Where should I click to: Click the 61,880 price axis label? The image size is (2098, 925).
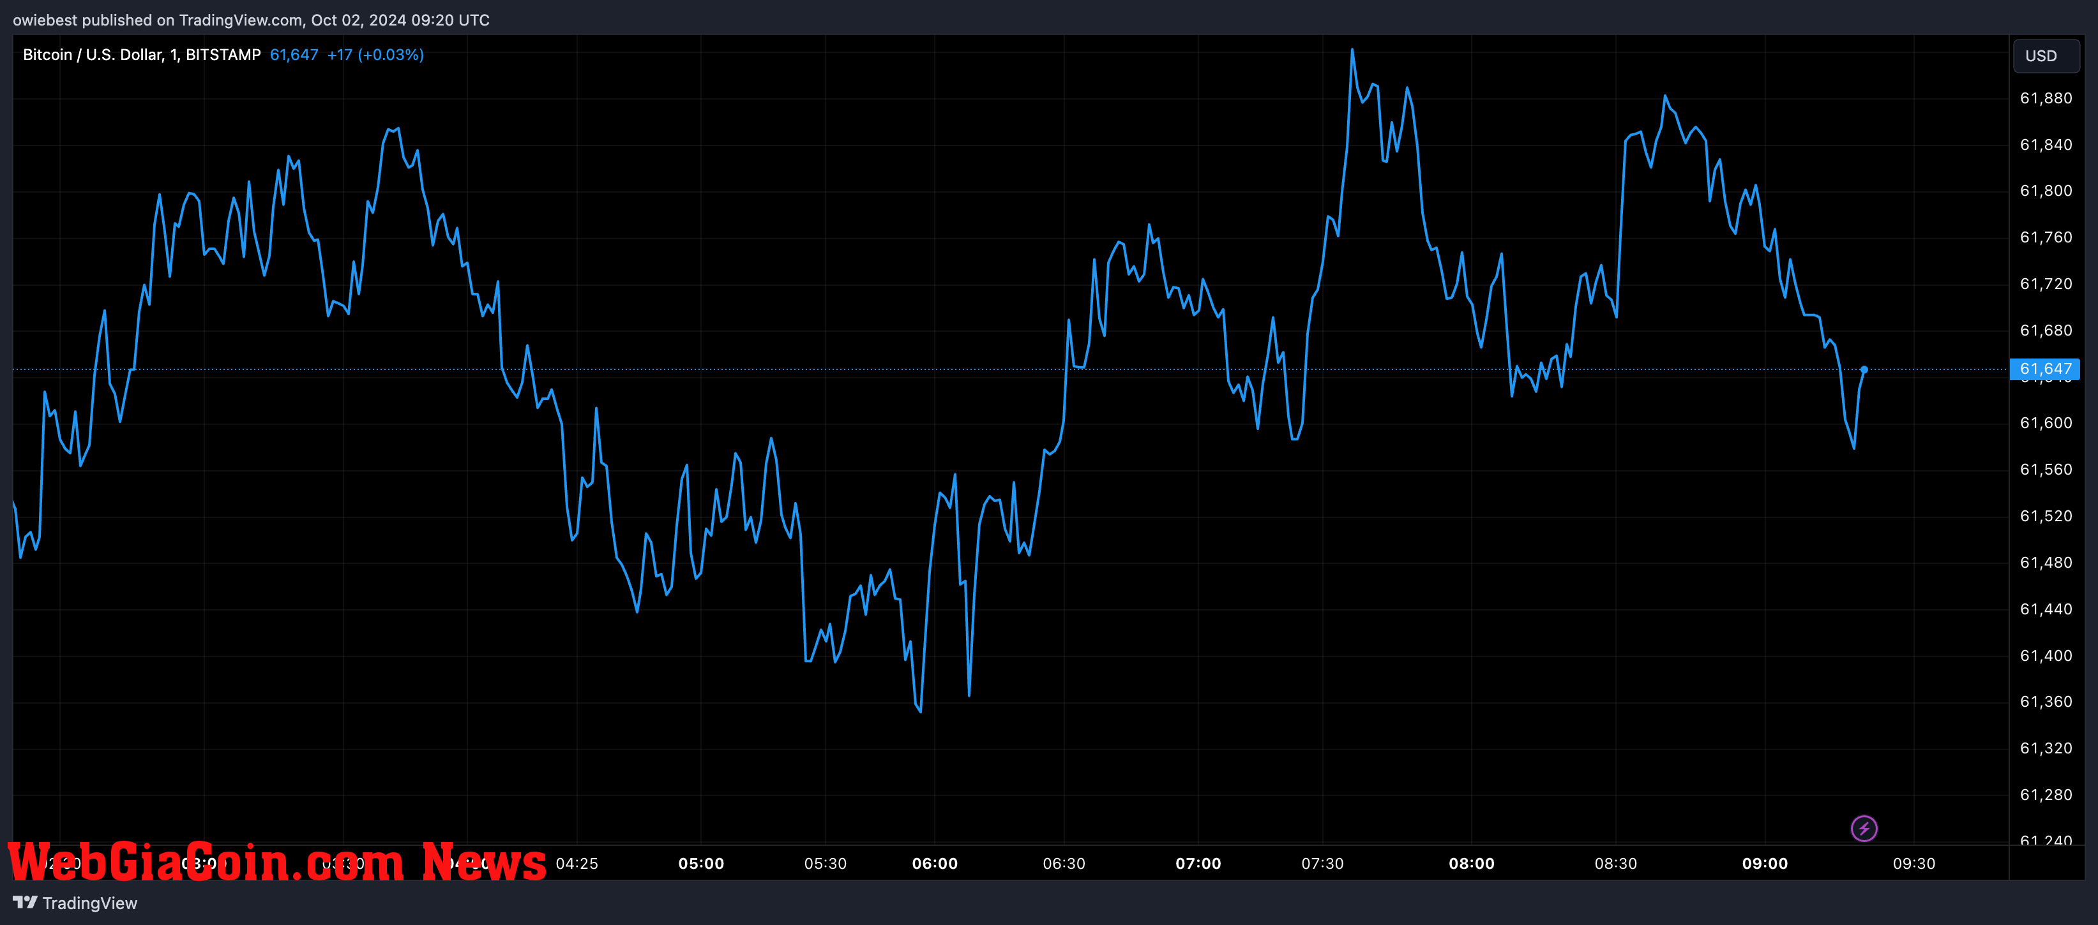pyautogui.click(x=2046, y=98)
